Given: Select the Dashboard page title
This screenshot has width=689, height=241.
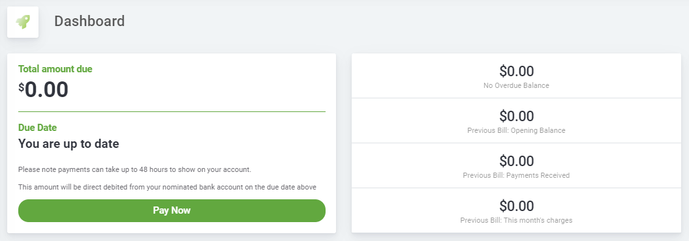Looking at the screenshot, I should pyautogui.click(x=89, y=21).
